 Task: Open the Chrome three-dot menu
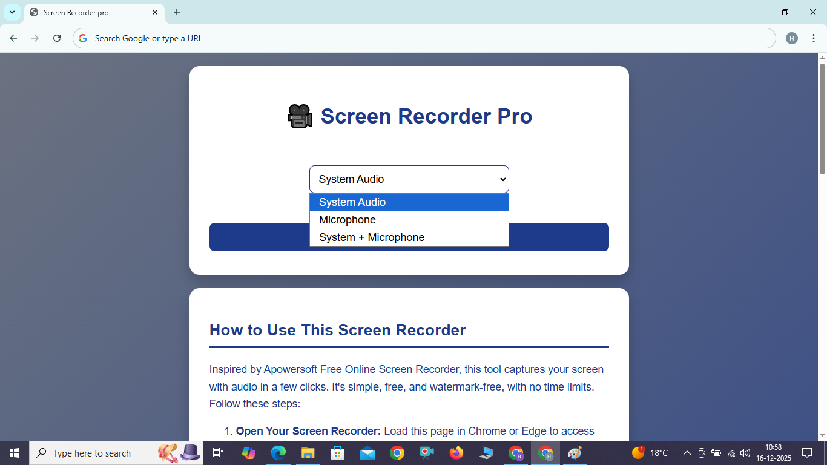click(814, 38)
